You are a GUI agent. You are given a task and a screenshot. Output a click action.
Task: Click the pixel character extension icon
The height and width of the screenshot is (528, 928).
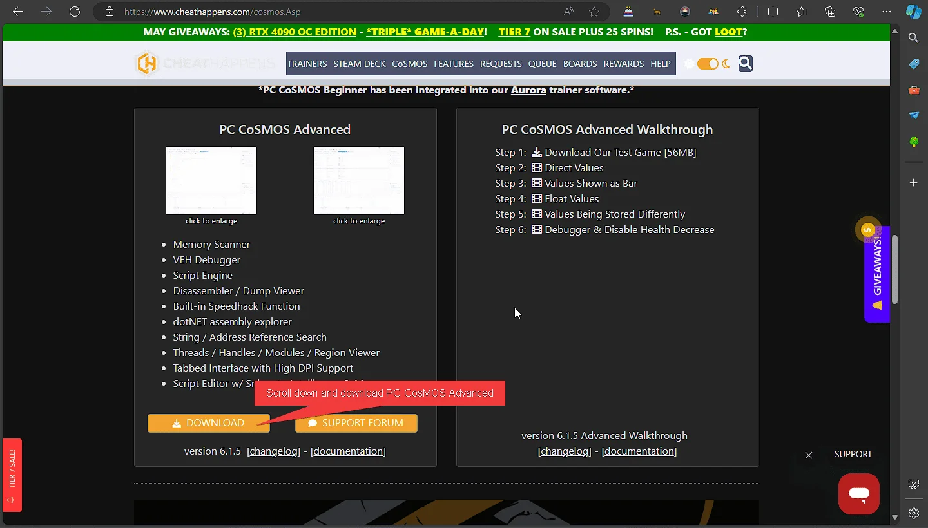(x=685, y=12)
